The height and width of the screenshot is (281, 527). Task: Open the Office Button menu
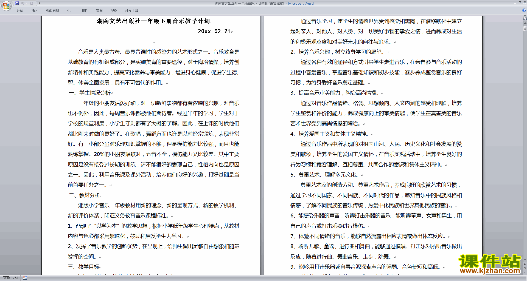pyautogui.click(x=6, y=5)
